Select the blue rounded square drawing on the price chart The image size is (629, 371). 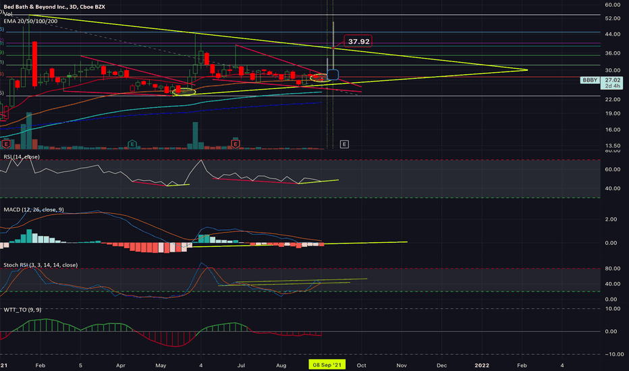333,75
